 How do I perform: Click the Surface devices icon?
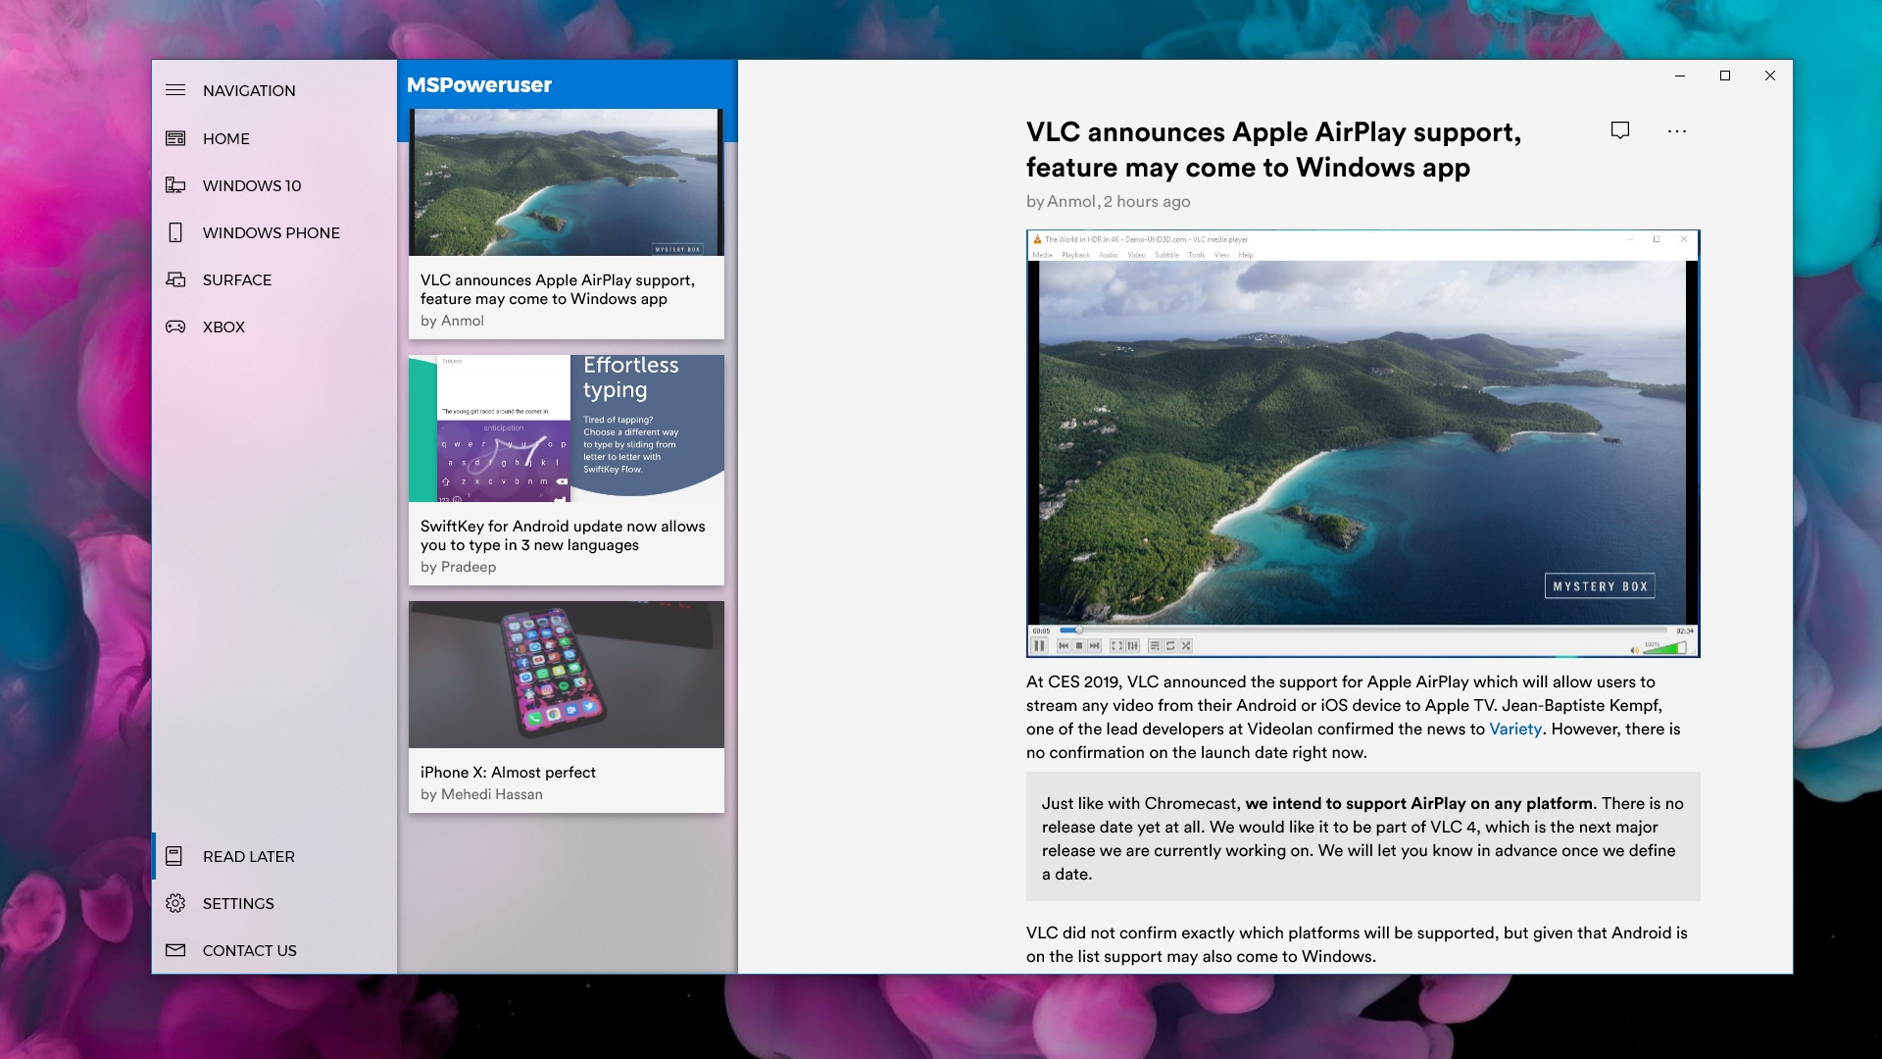coord(175,279)
